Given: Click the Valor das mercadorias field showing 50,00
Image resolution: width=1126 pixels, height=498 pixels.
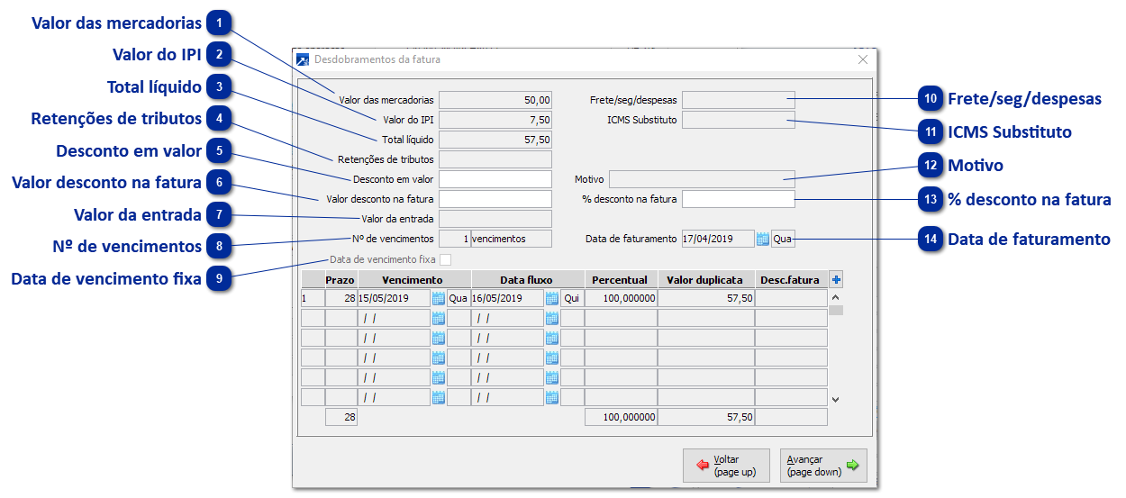Looking at the screenshot, I should coord(495,100).
